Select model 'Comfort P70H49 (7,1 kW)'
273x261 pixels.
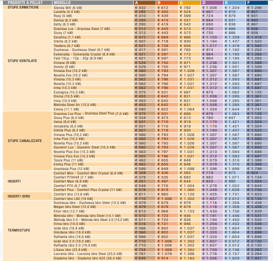tap(73, 177)
